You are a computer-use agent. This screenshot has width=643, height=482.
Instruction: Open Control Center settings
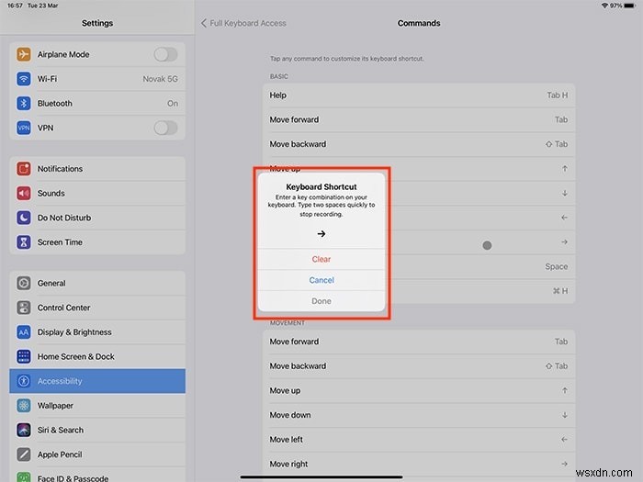[x=97, y=308]
